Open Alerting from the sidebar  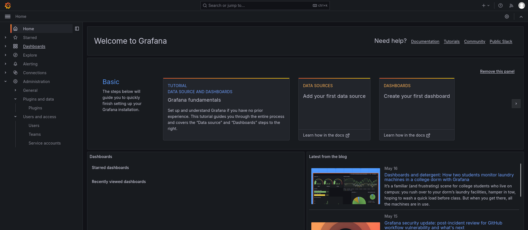pos(30,64)
